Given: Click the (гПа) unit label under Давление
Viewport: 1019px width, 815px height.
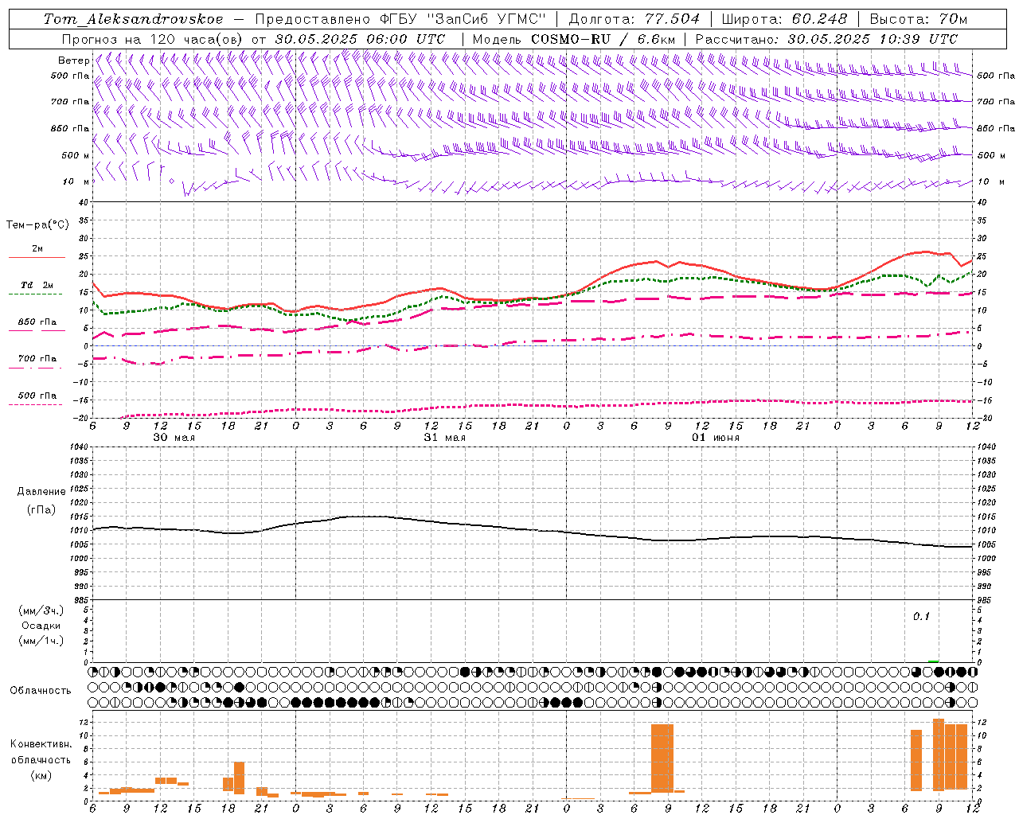Looking at the screenshot, I should pyautogui.click(x=41, y=510).
